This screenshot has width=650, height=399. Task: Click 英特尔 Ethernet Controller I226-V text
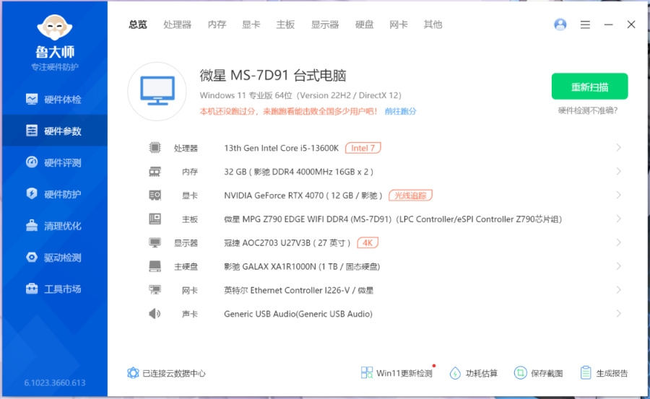point(298,291)
